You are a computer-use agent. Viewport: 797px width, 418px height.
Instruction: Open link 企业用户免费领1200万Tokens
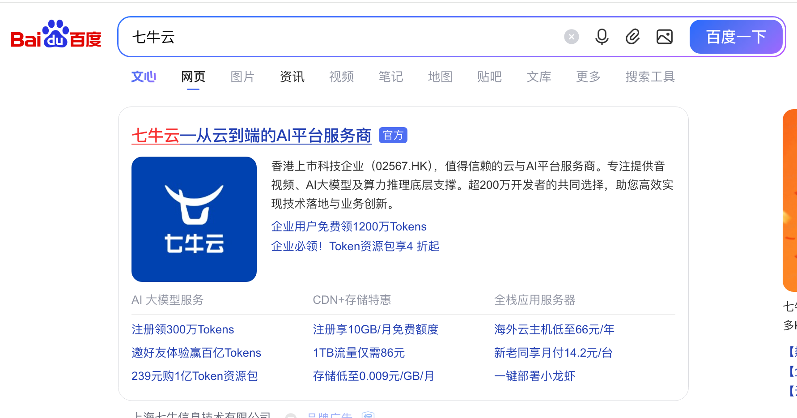coord(349,226)
